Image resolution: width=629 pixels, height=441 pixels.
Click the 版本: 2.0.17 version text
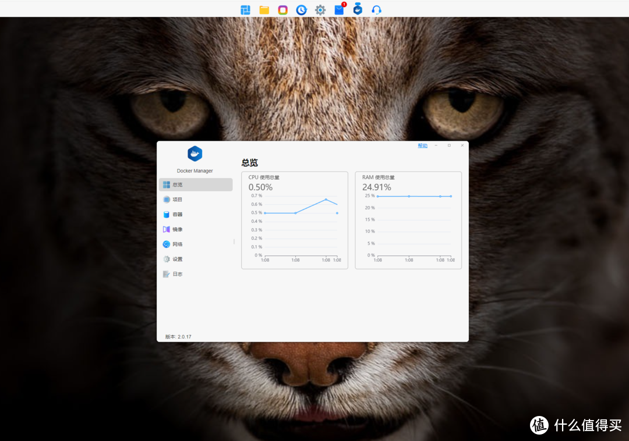[x=178, y=337]
